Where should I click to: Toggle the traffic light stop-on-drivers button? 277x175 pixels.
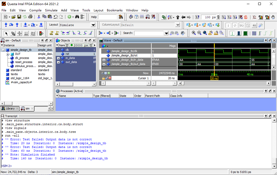(41, 33)
